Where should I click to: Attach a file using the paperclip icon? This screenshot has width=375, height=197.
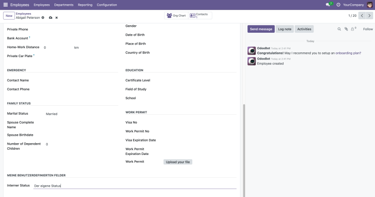click(x=346, y=29)
